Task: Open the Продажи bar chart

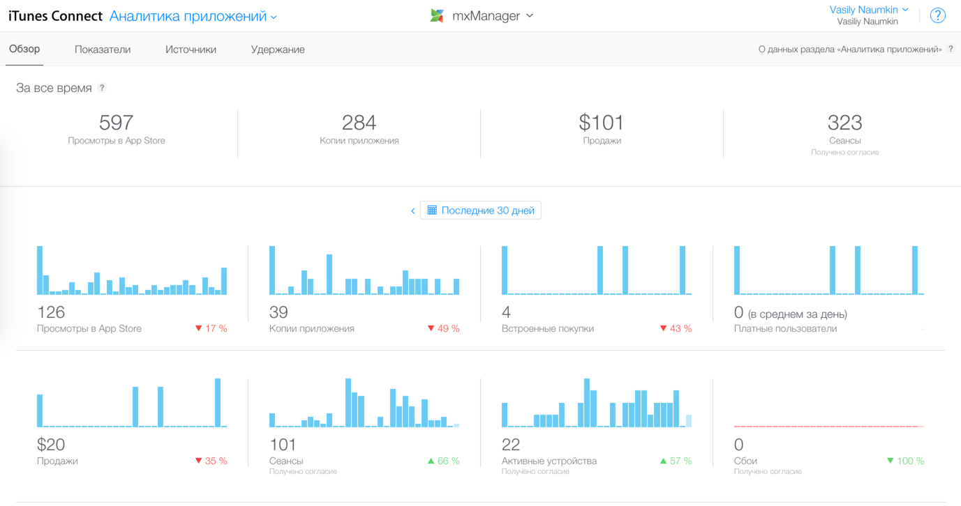Action: point(132,403)
